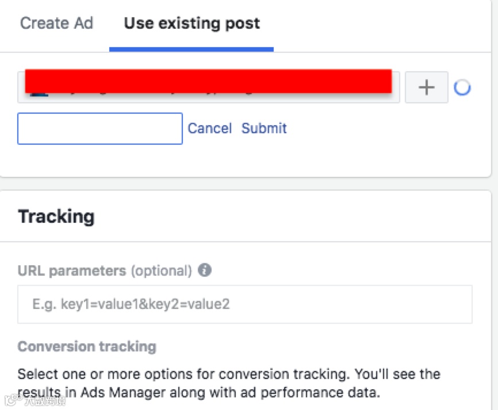Click the plus icon beside the post selector
The height and width of the screenshot is (410, 498).
click(x=426, y=88)
